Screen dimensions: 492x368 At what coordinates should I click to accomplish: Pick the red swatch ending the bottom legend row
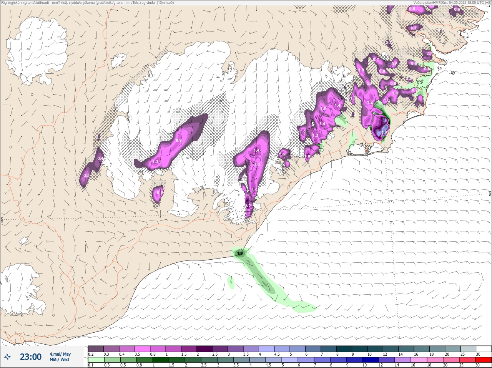(x=484, y=360)
